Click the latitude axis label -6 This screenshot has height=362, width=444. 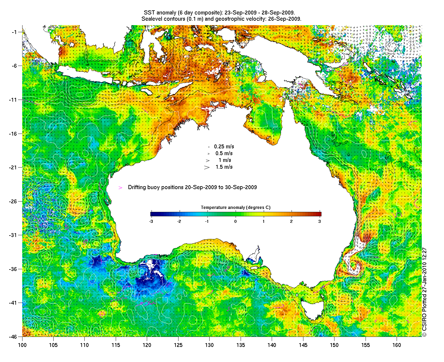click(x=15, y=66)
